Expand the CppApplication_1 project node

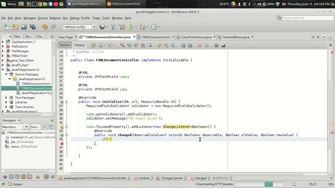tap(3, 42)
